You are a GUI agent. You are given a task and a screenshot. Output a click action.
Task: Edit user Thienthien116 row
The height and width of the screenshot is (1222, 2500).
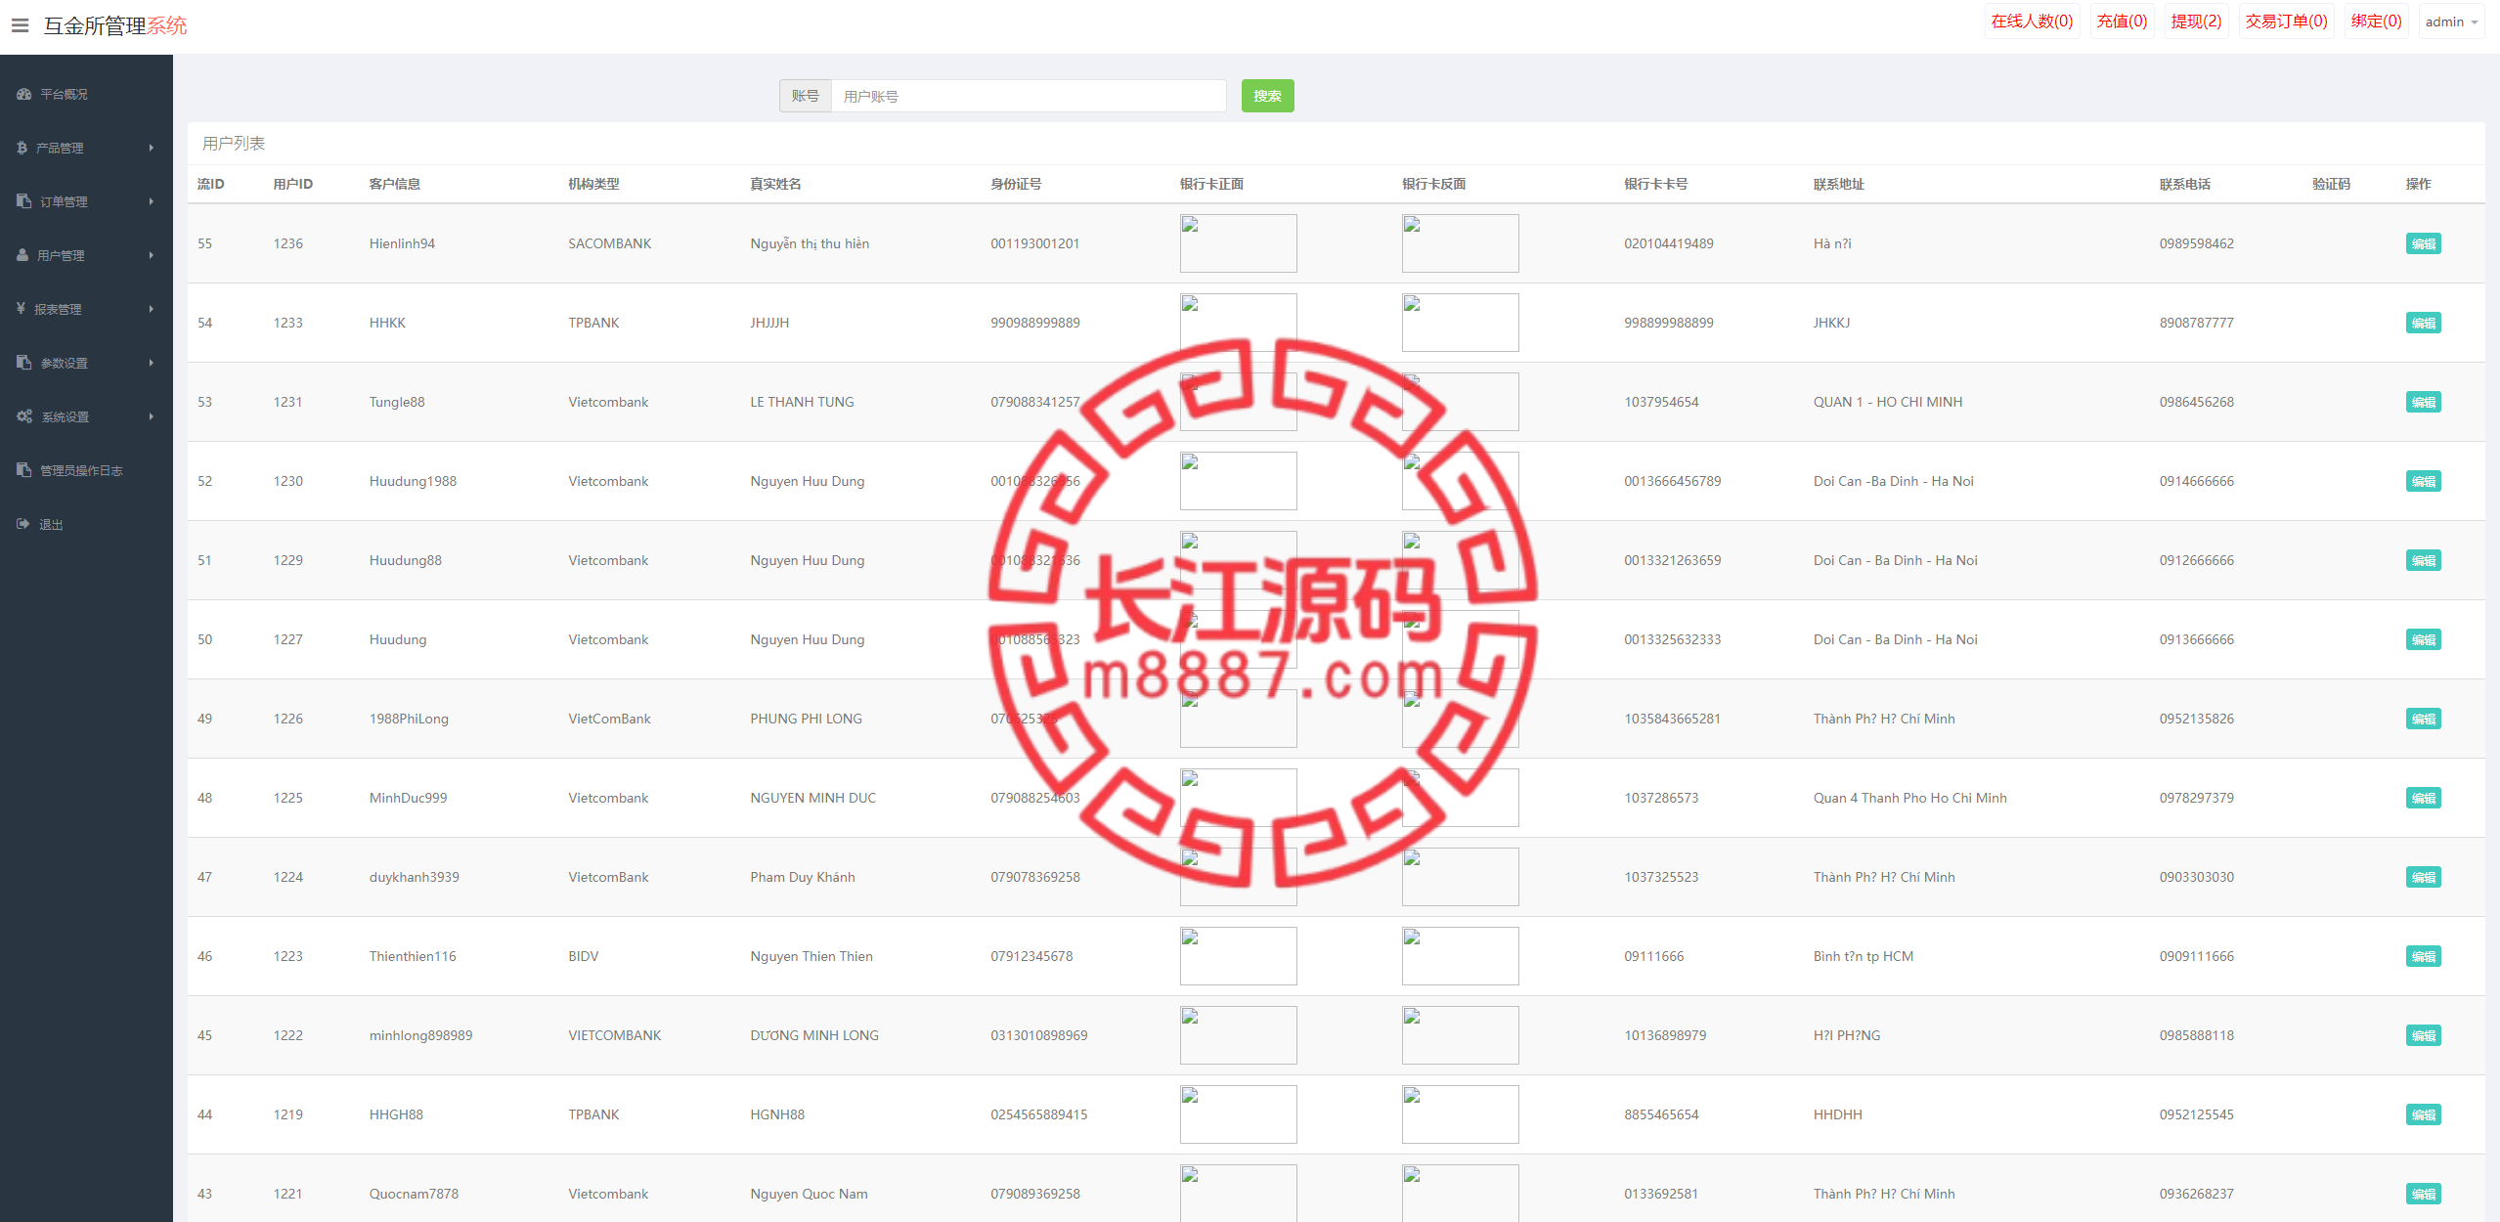point(2423,956)
